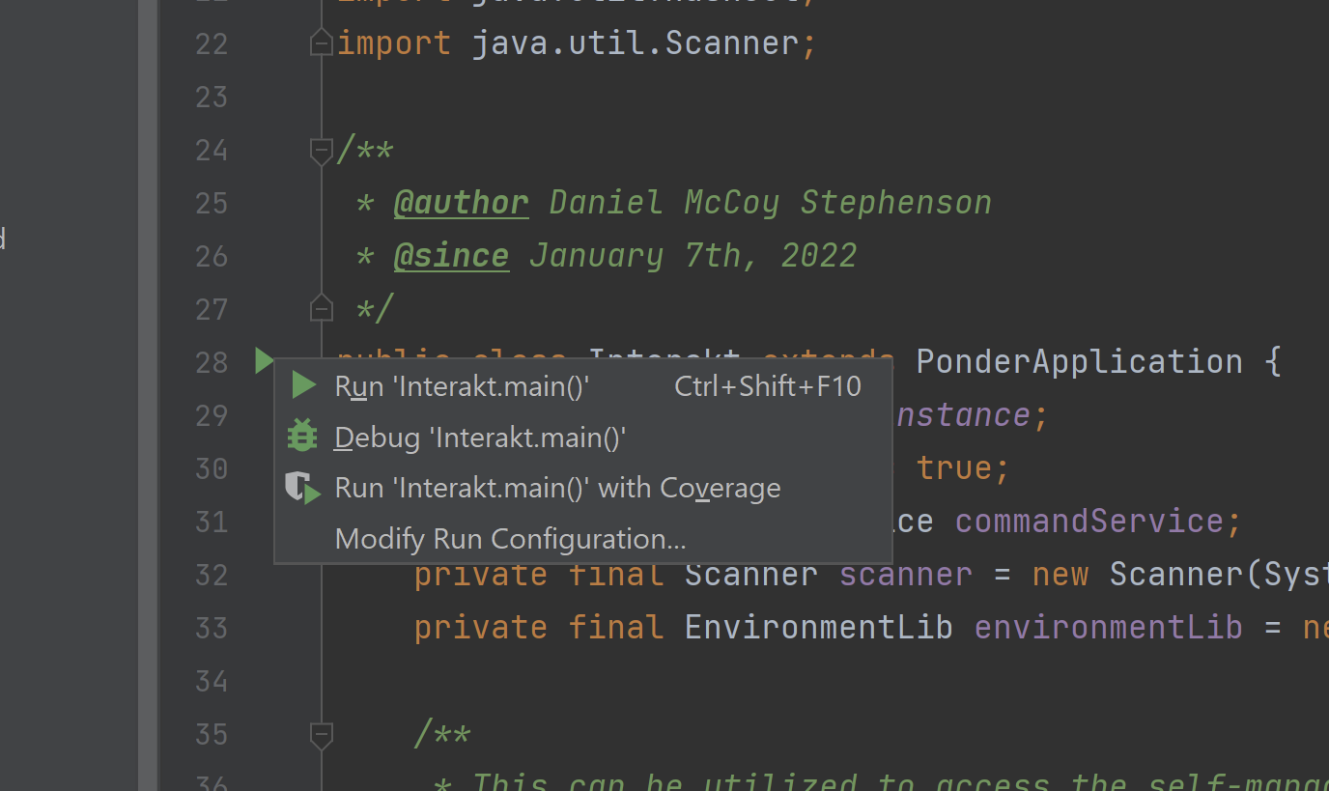The image size is (1329, 791).
Task: Toggle the fold marker beside import java.util.Scanner
Action: pyautogui.click(x=321, y=43)
